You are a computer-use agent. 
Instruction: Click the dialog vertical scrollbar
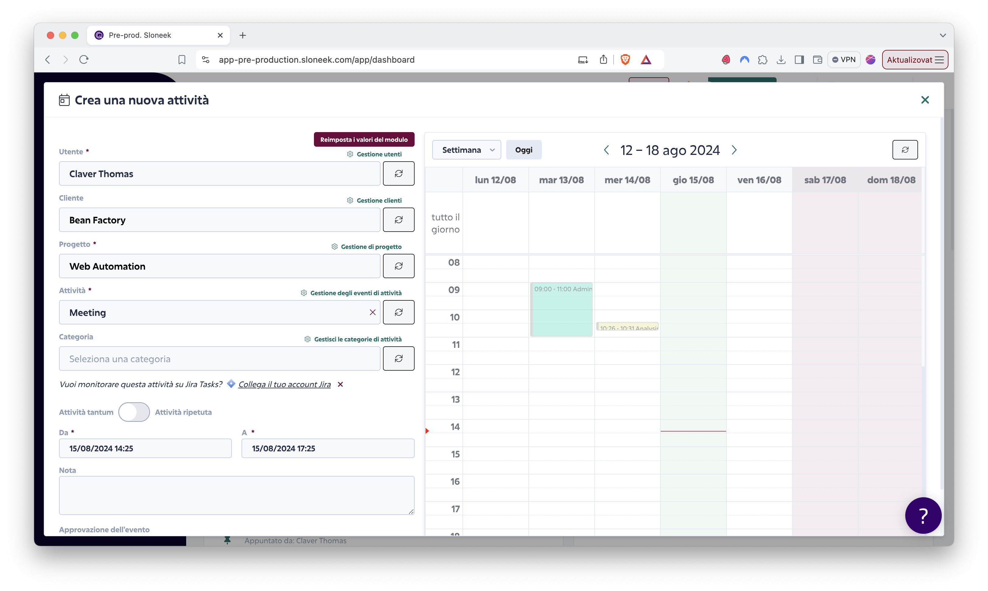[942, 303]
